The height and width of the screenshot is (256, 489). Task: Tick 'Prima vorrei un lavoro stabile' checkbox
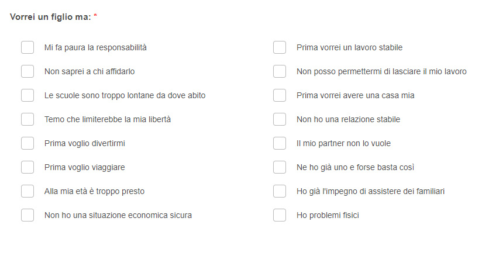(x=280, y=47)
